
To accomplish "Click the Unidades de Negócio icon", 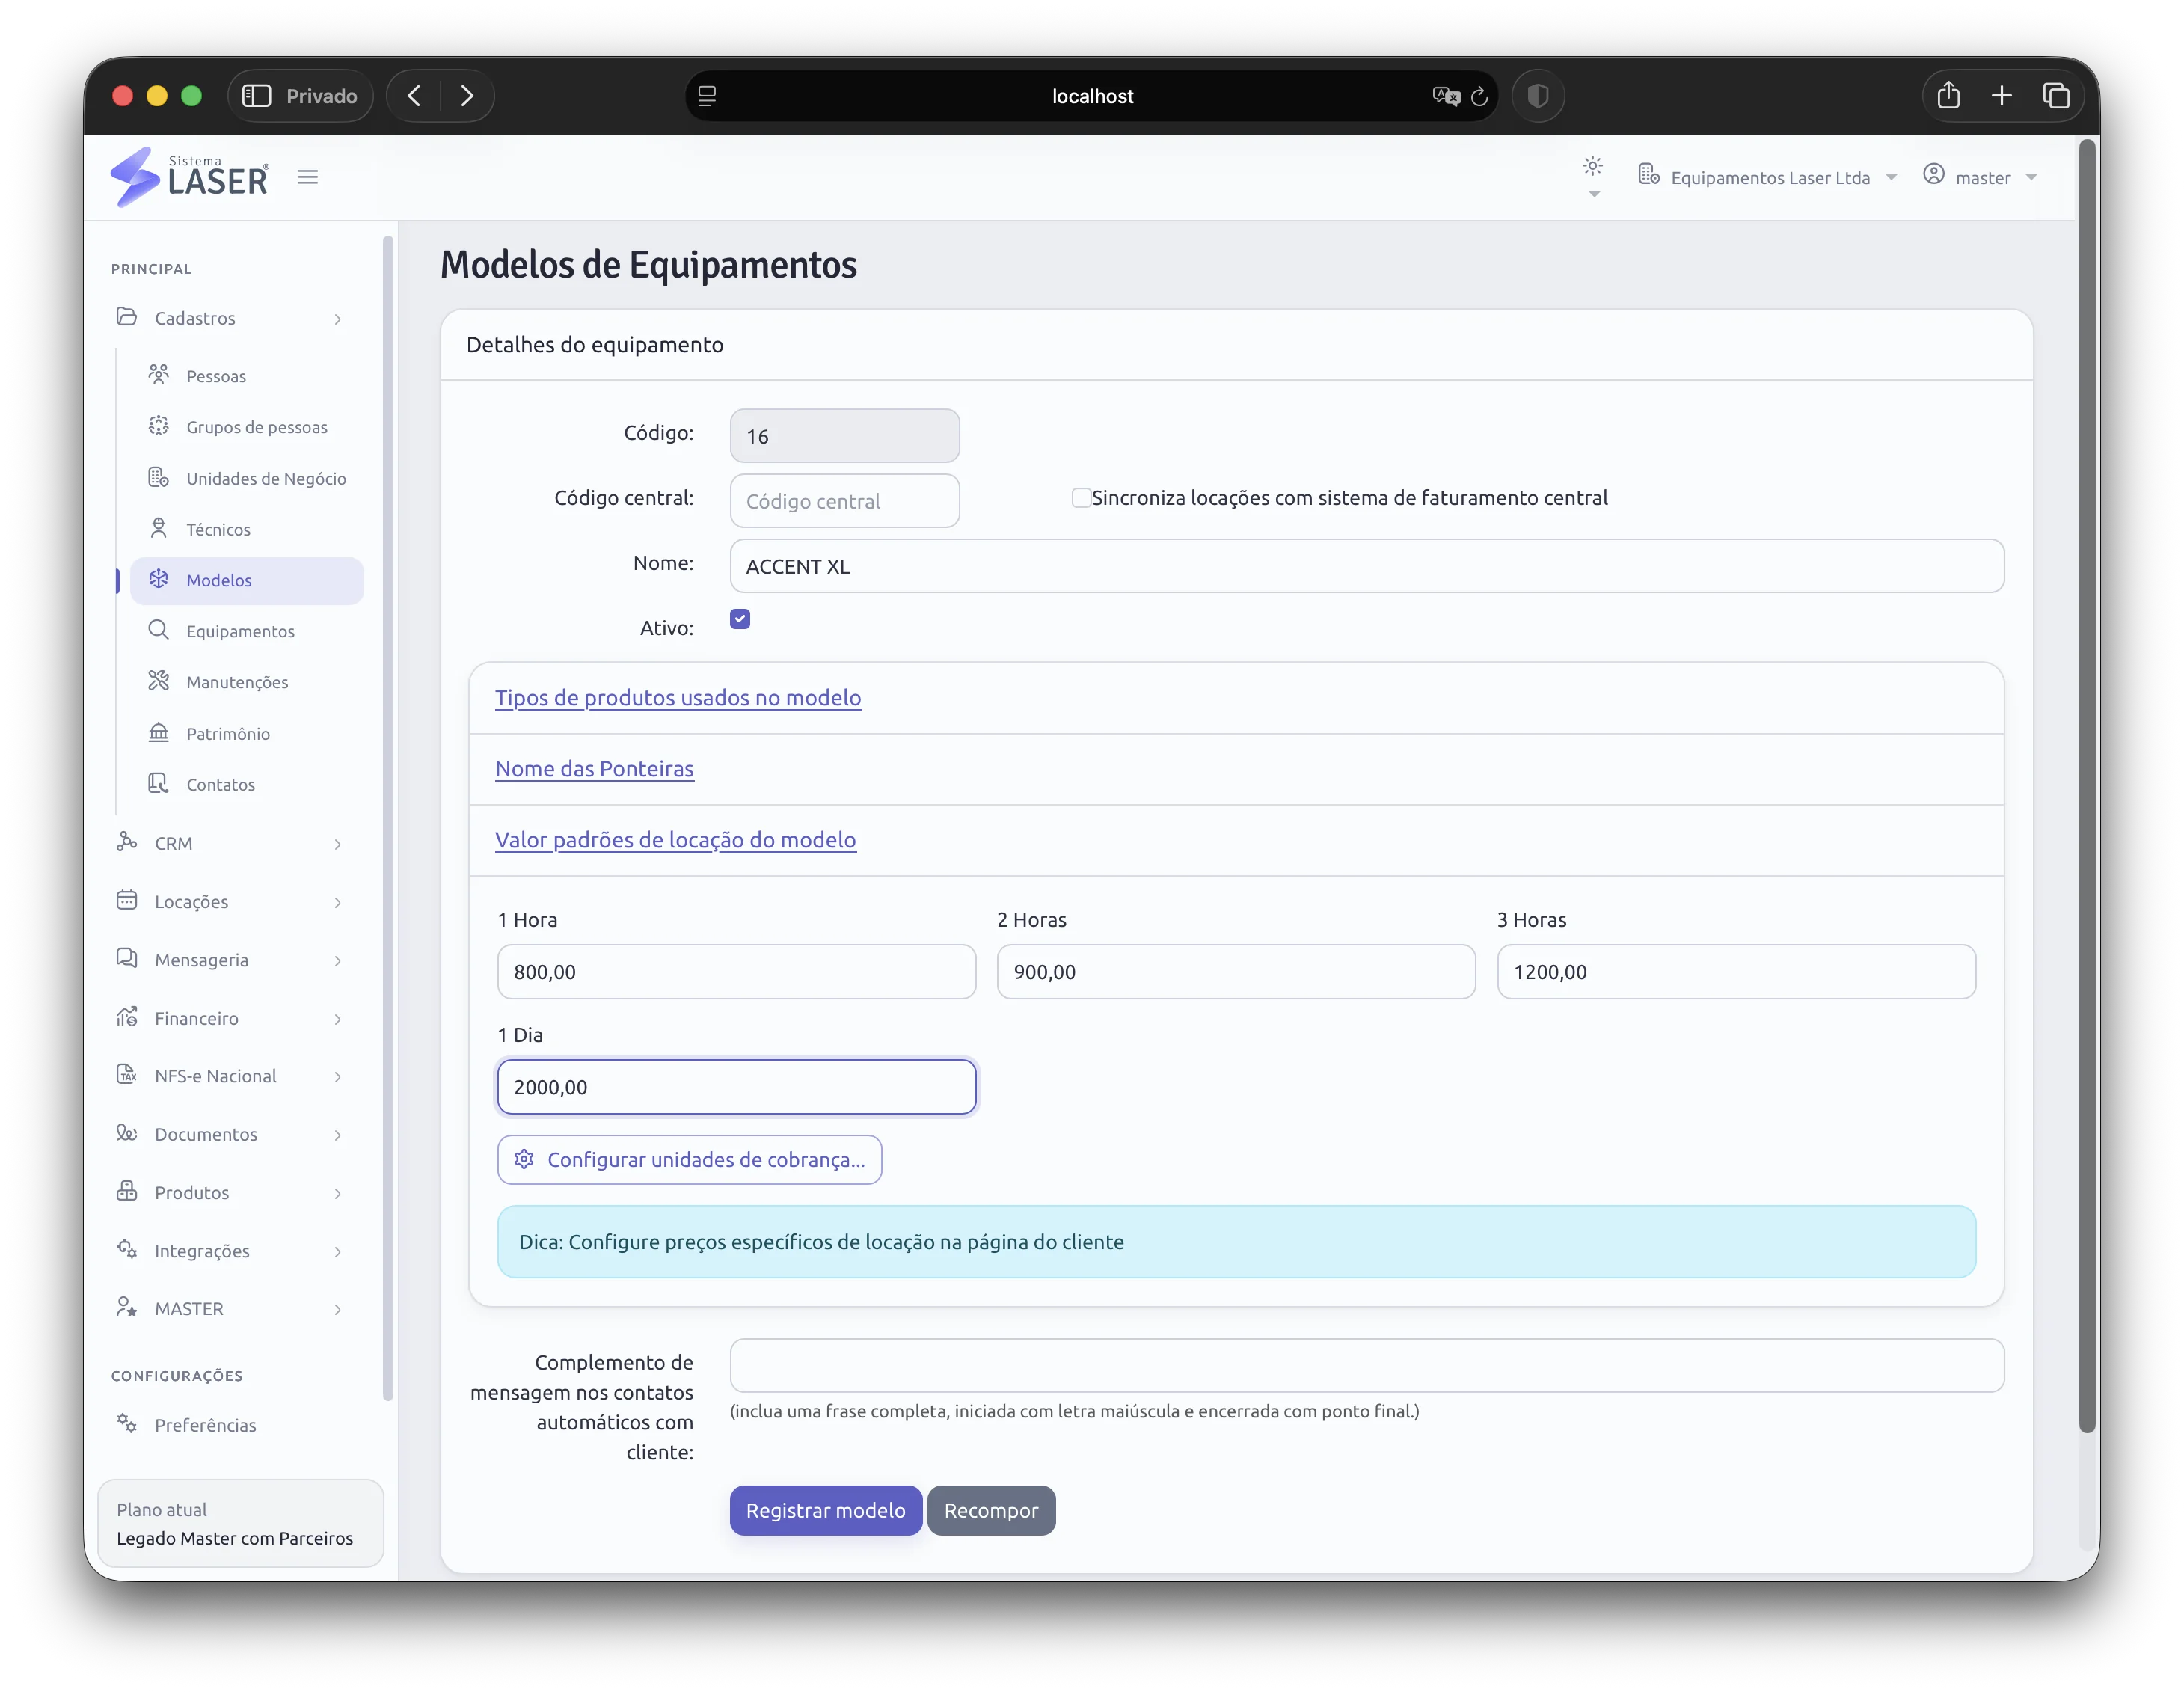I will coord(158,477).
